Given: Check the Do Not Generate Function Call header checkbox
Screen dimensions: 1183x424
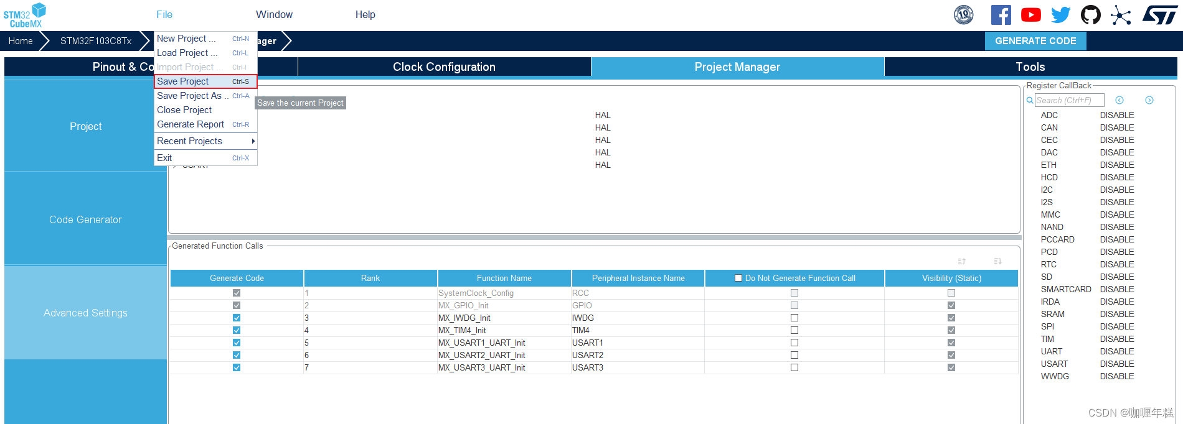Looking at the screenshot, I should pyautogui.click(x=738, y=278).
